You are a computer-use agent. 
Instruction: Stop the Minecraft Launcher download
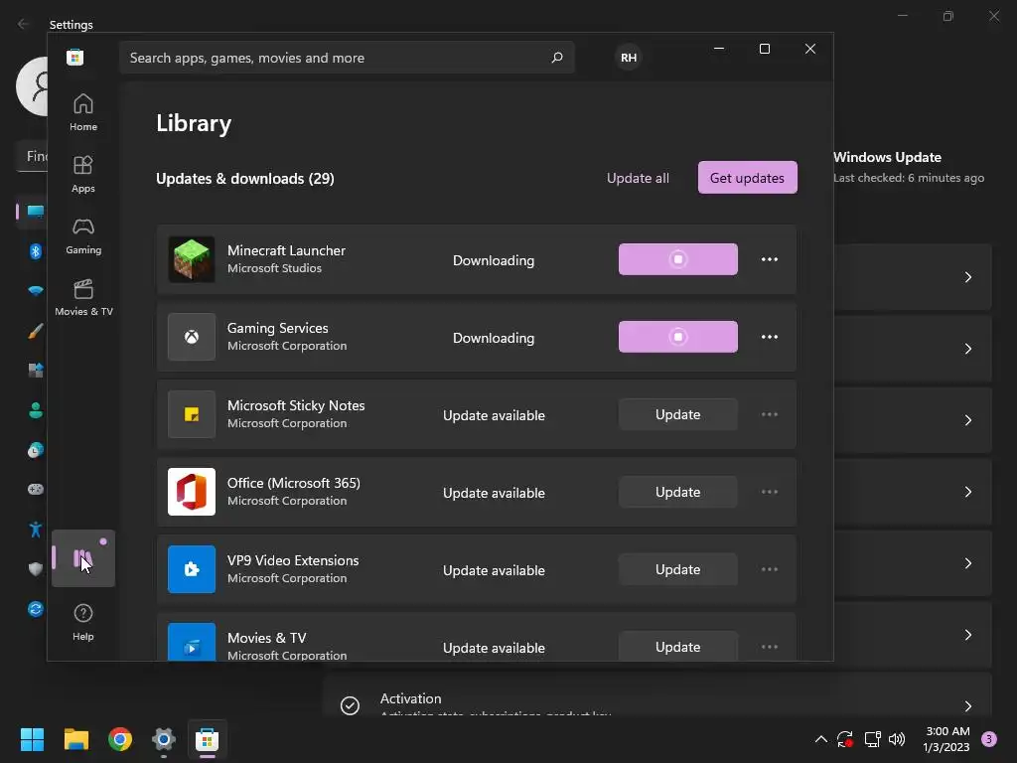[x=677, y=259]
